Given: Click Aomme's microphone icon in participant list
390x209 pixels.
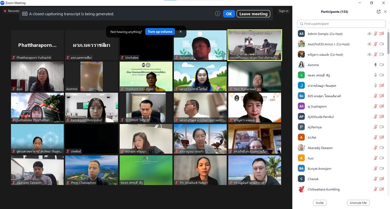Looking at the screenshot, I should pyautogui.click(x=375, y=65).
